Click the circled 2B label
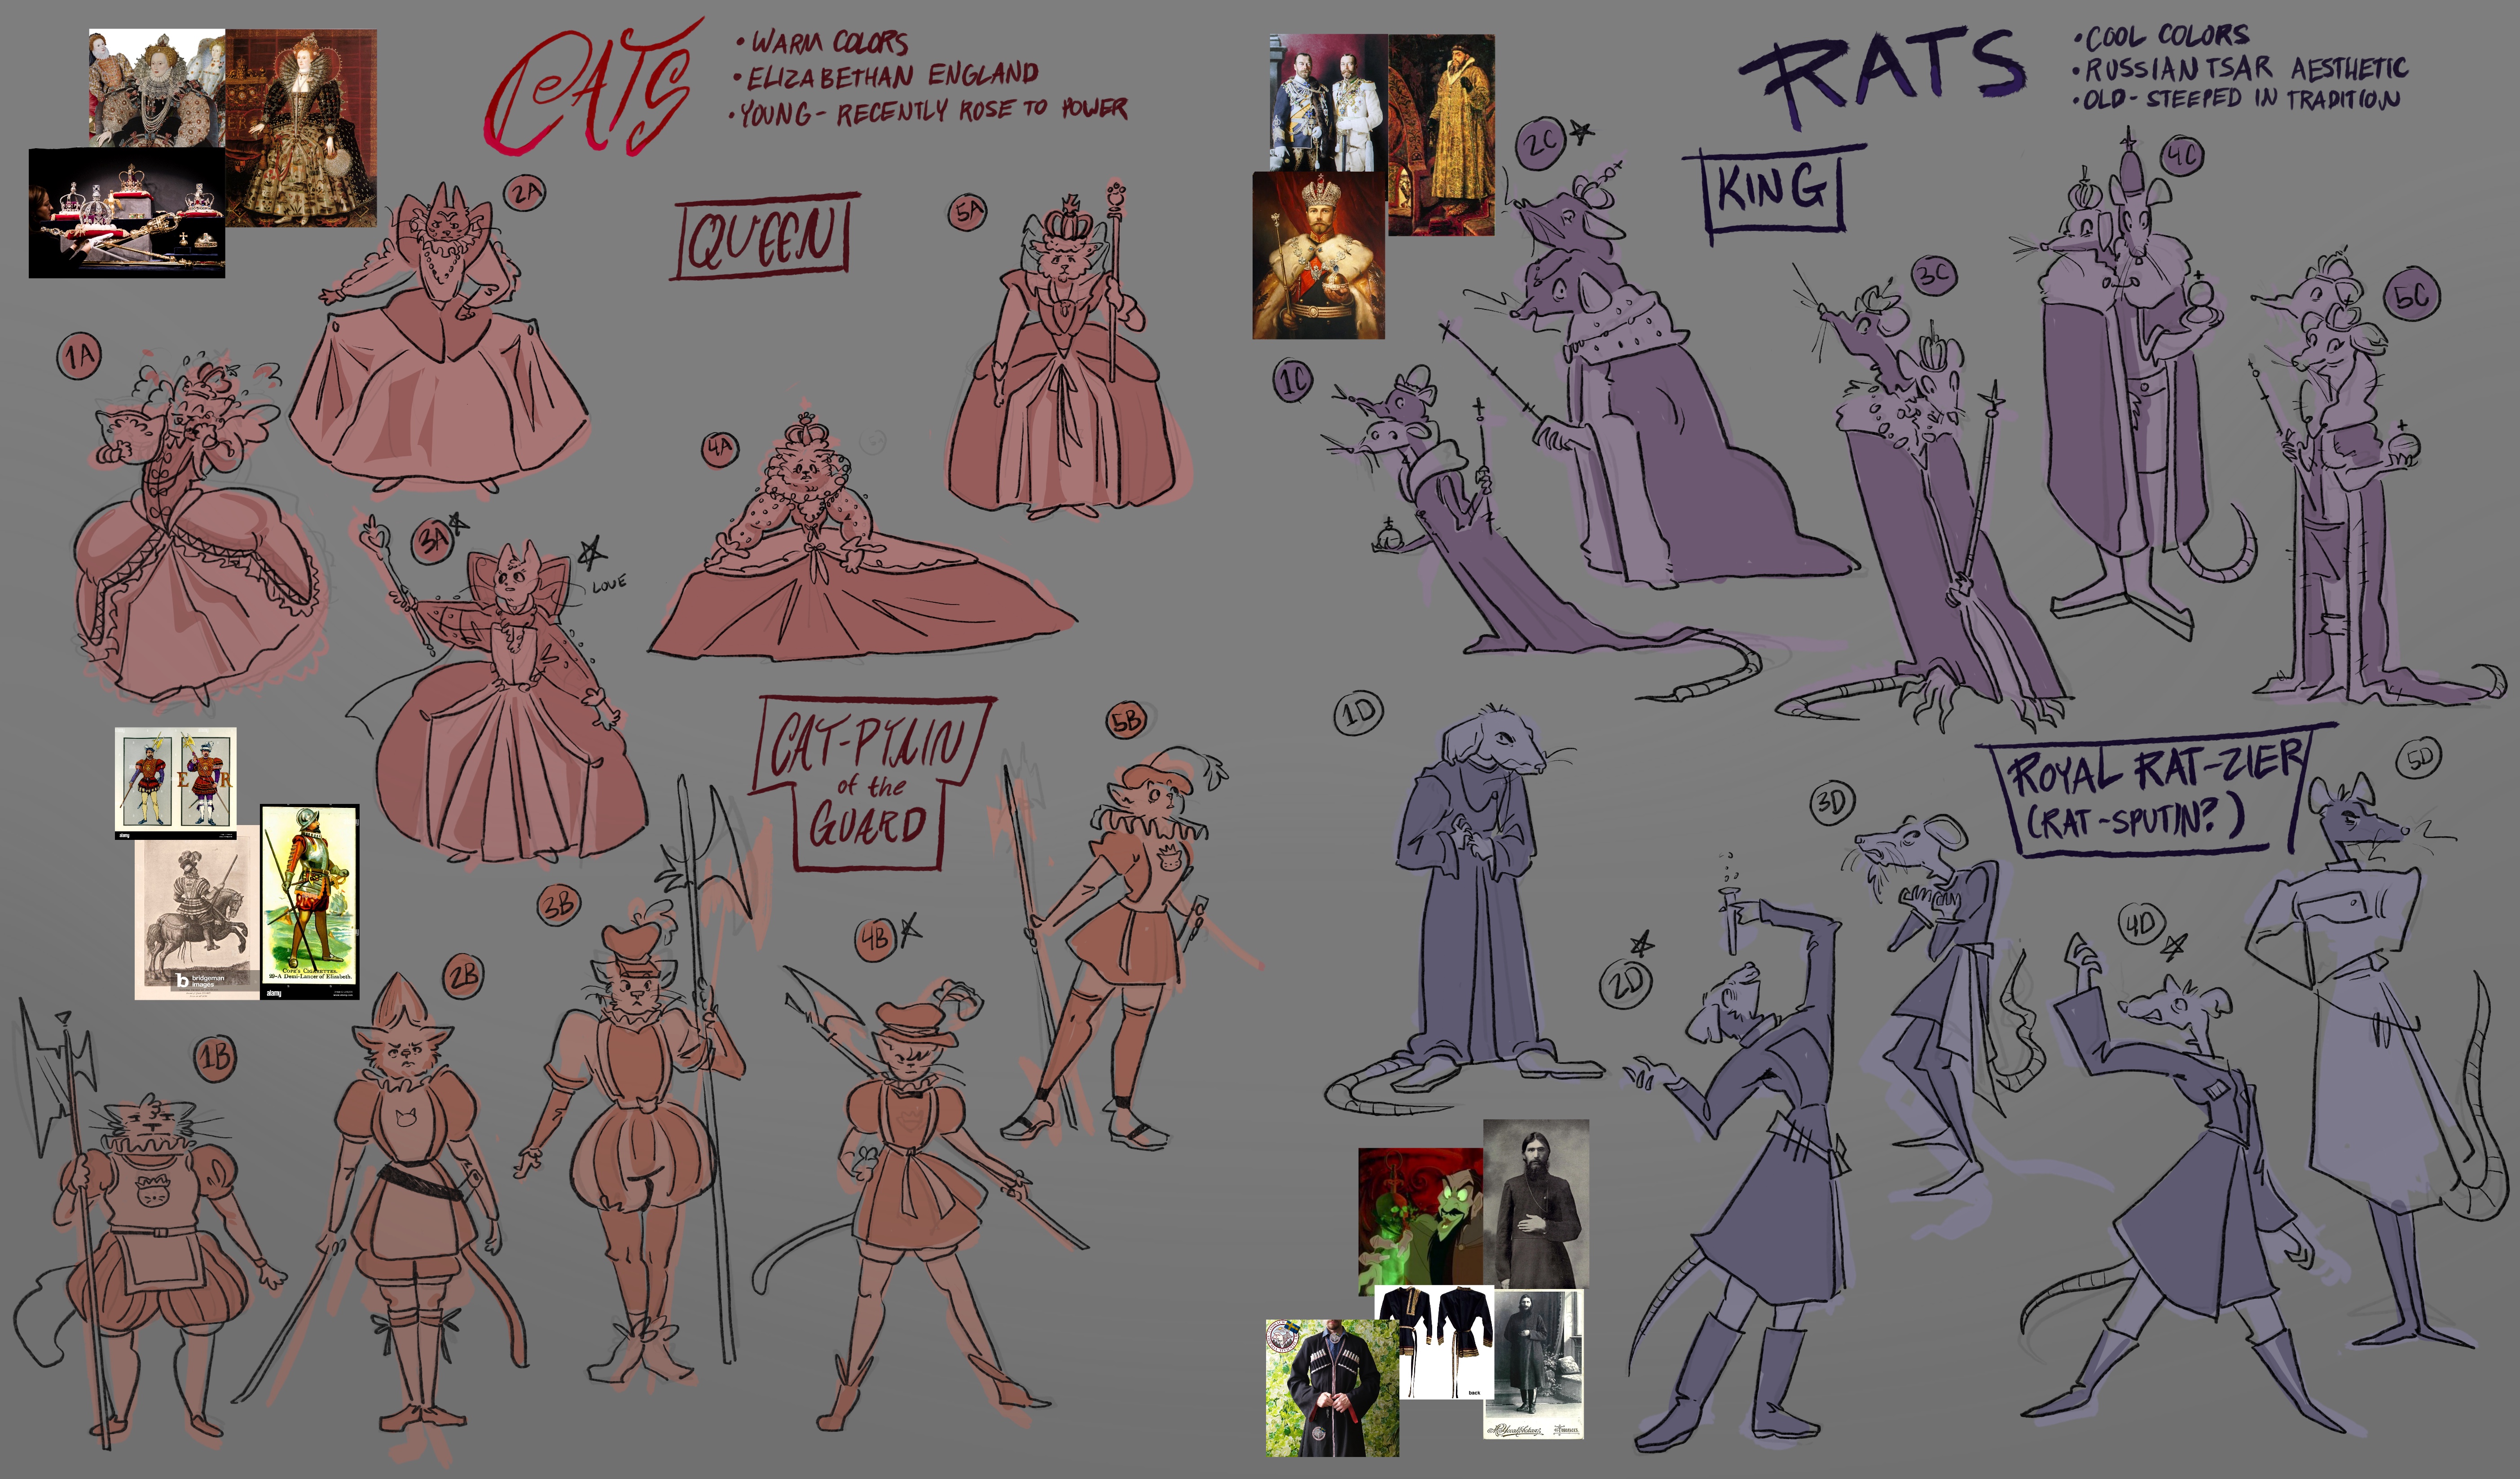Viewport: 2520px width, 1479px height. pyautogui.click(x=462, y=976)
